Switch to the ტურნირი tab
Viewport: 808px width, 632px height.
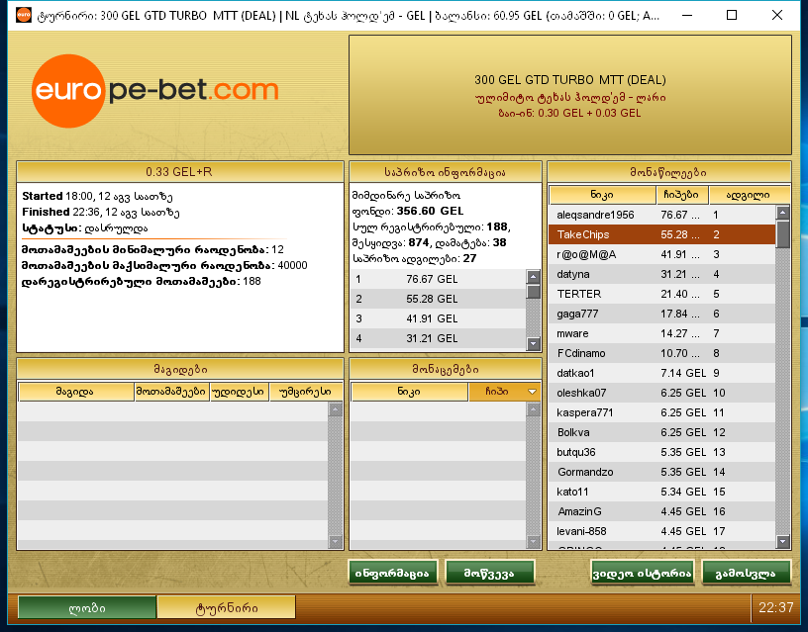(x=226, y=608)
